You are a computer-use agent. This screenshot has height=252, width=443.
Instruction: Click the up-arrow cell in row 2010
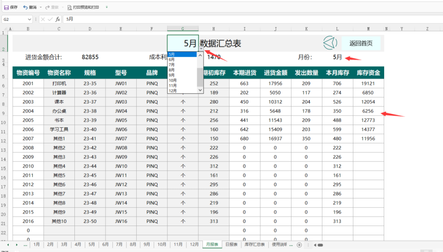(183, 166)
